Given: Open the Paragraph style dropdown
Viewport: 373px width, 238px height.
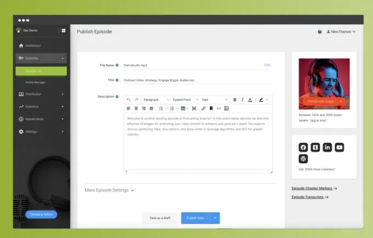Looking at the screenshot, I should pyautogui.click(x=156, y=100).
